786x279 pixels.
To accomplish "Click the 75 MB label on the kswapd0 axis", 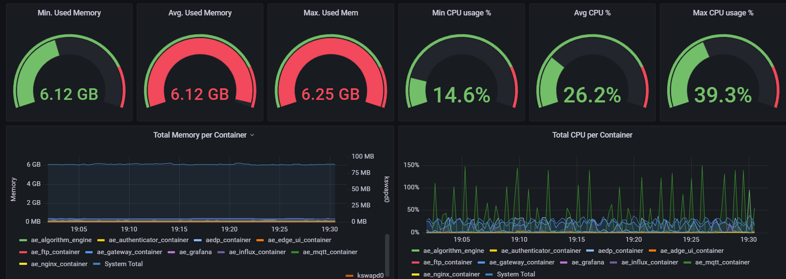I will pos(361,173).
